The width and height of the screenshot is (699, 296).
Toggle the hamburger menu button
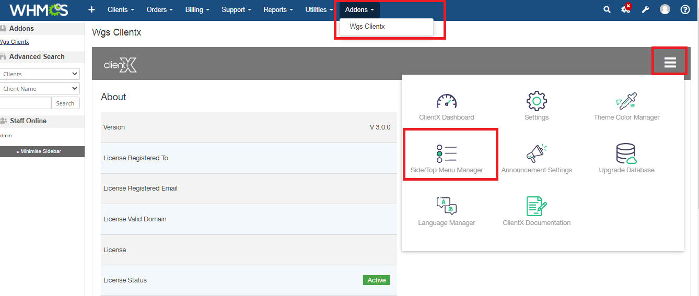pyautogui.click(x=670, y=63)
